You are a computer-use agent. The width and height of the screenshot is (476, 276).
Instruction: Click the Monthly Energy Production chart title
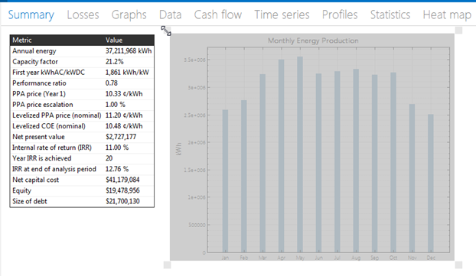(x=313, y=41)
